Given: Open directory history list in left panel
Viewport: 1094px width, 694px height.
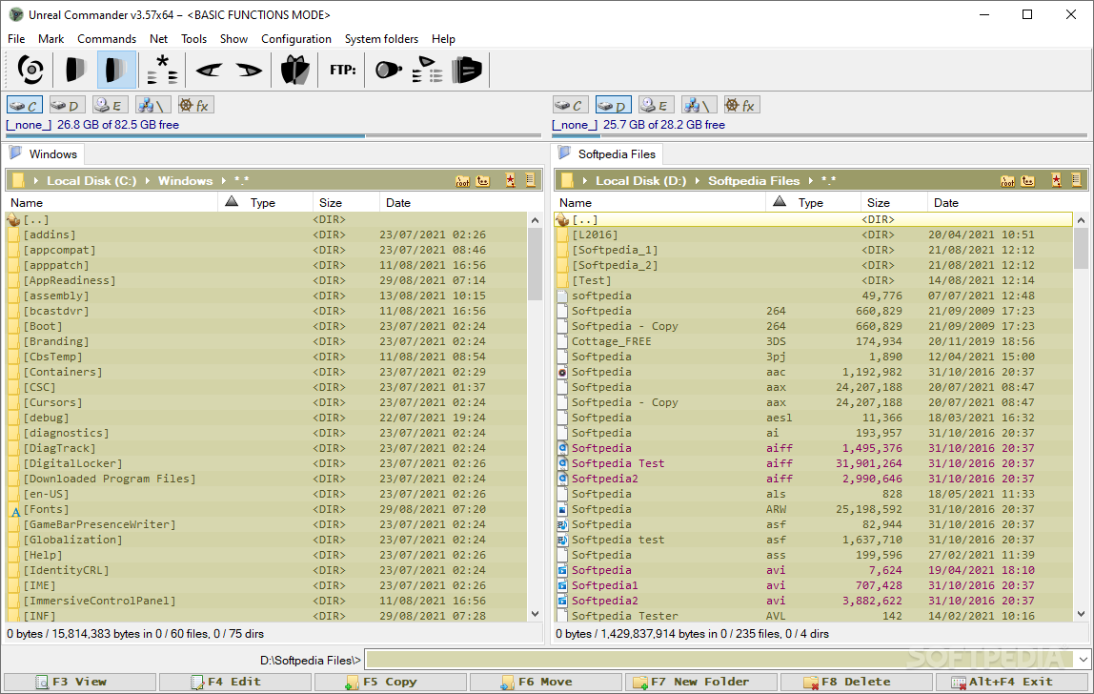Looking at the screenshot, I should click(x=530, y=181).
